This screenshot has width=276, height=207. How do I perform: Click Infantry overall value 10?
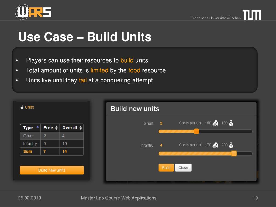click(65, 144)
